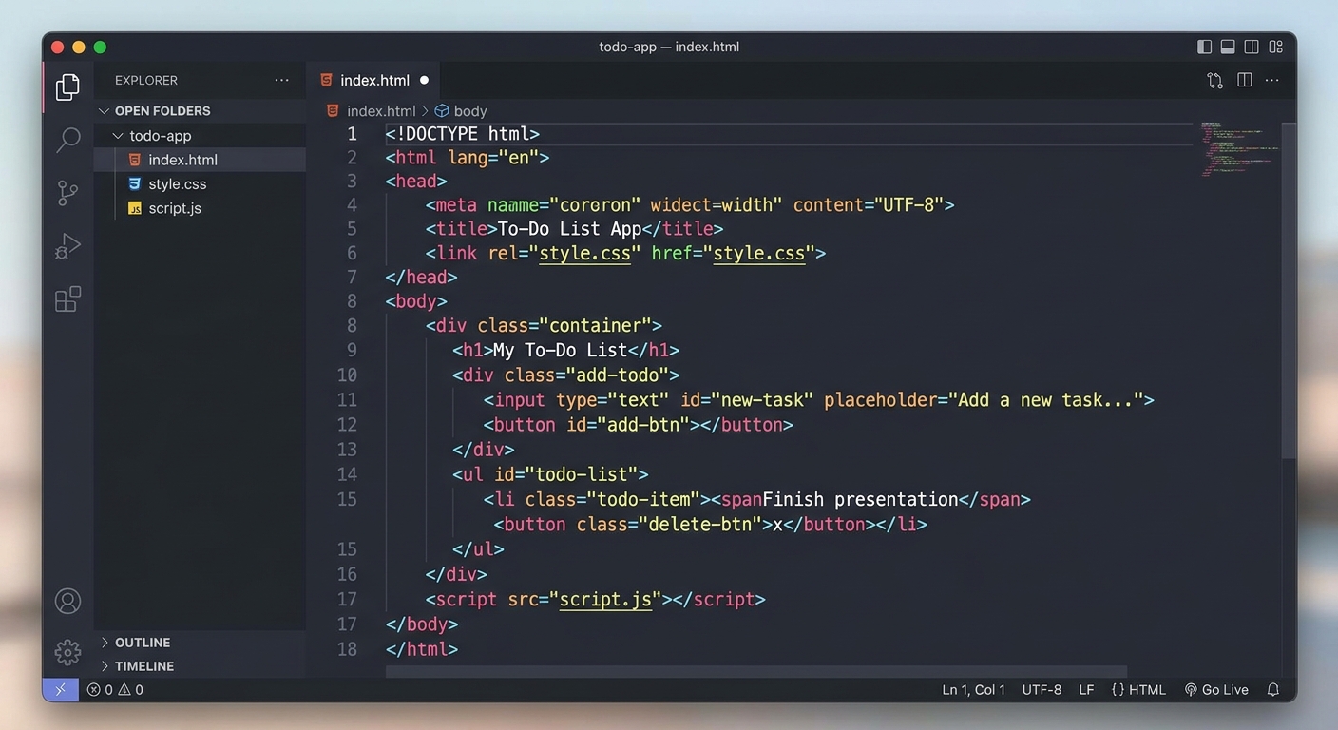
Task: Open style.css from the Explorer
Action: click(178, 183)
